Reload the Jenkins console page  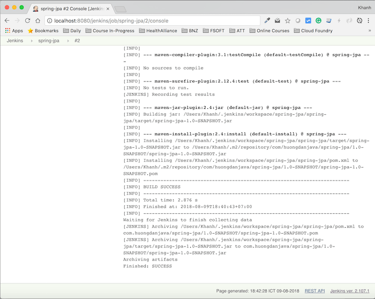pos(27,21)
